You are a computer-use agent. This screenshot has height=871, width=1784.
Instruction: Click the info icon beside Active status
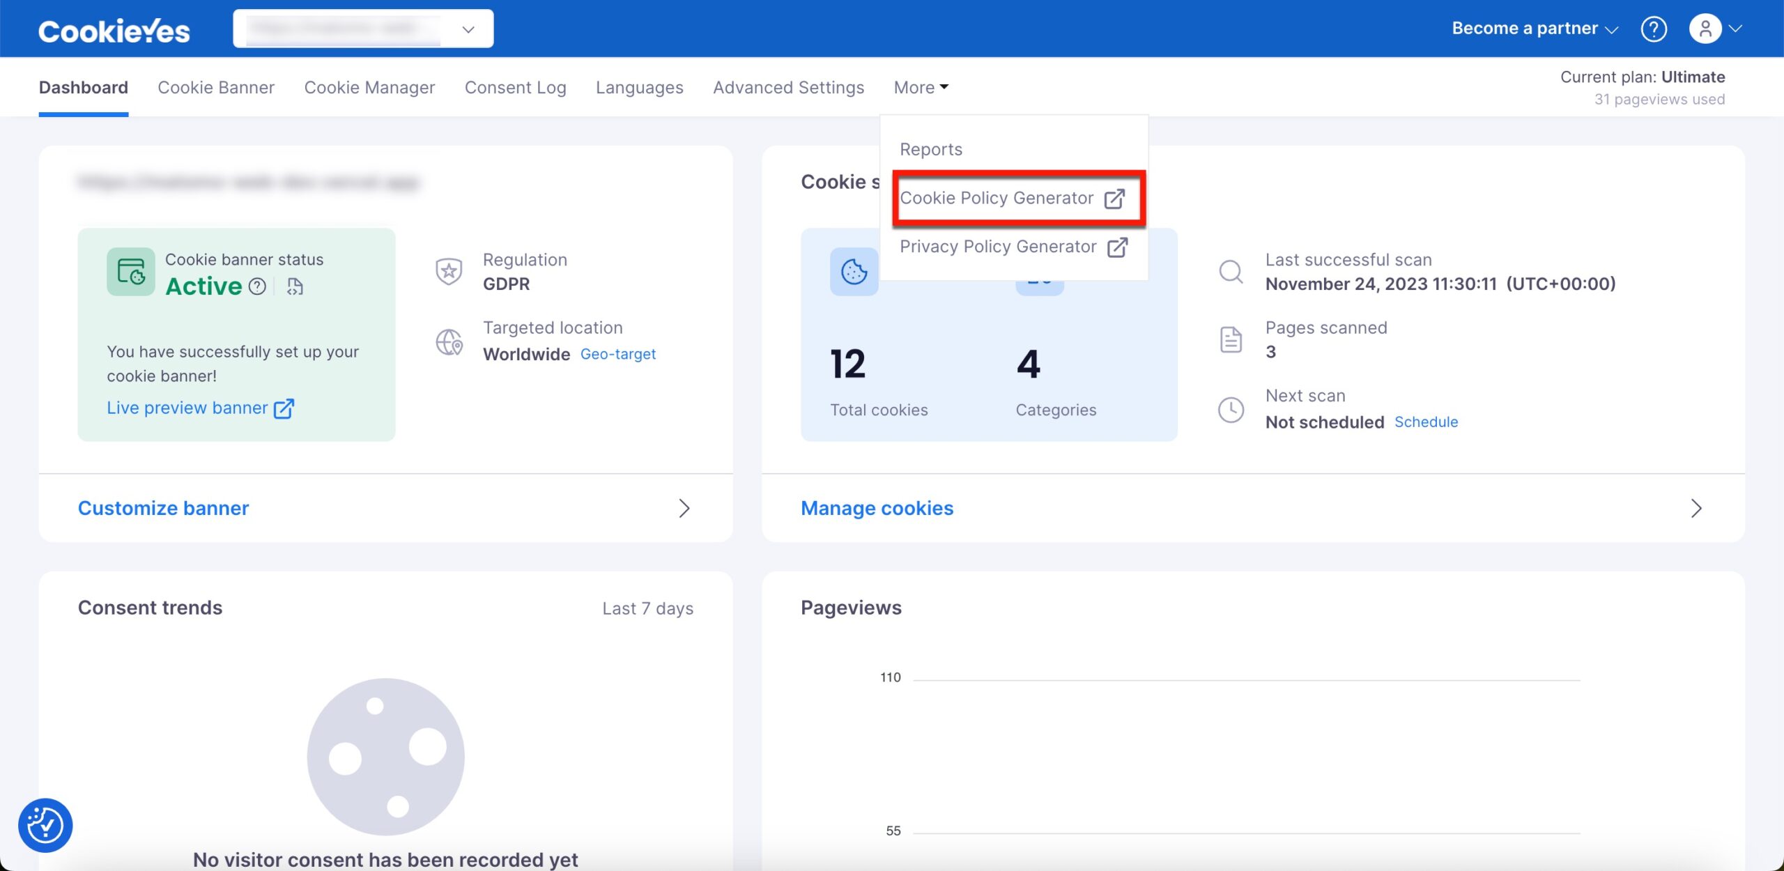coord(257,286)
